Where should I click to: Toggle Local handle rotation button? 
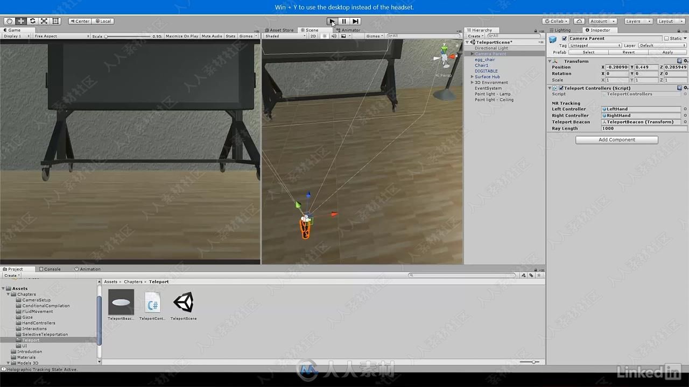(102, 21)
